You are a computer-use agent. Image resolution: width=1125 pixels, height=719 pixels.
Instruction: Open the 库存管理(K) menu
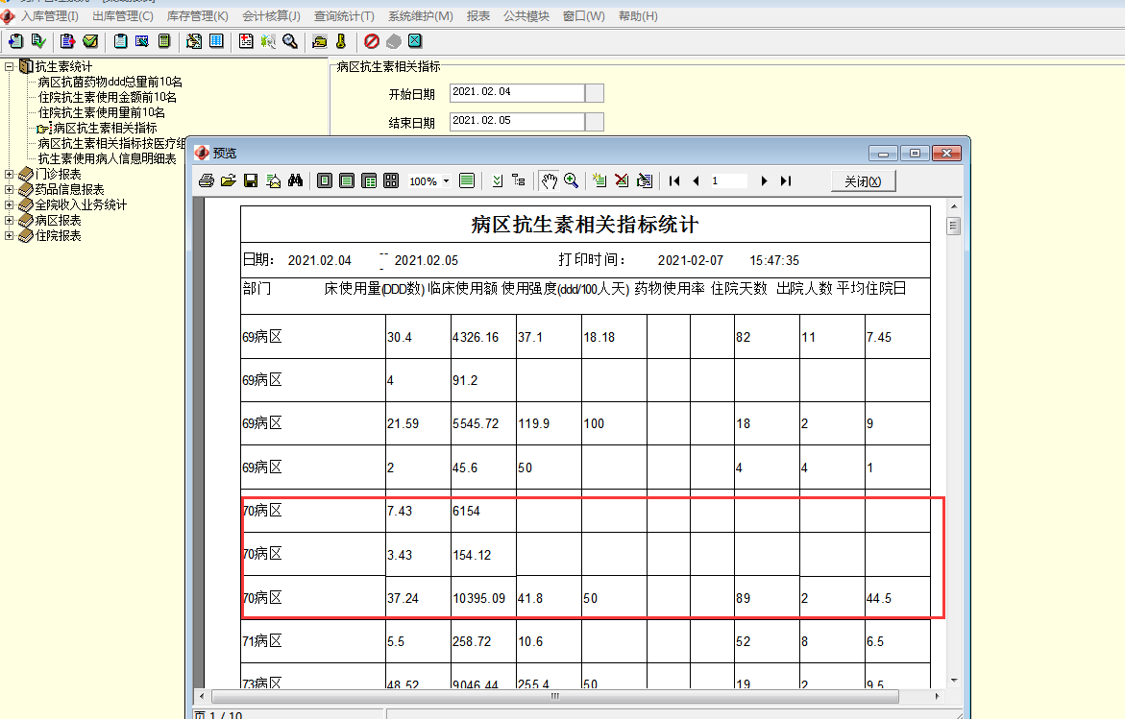point(197,15)
